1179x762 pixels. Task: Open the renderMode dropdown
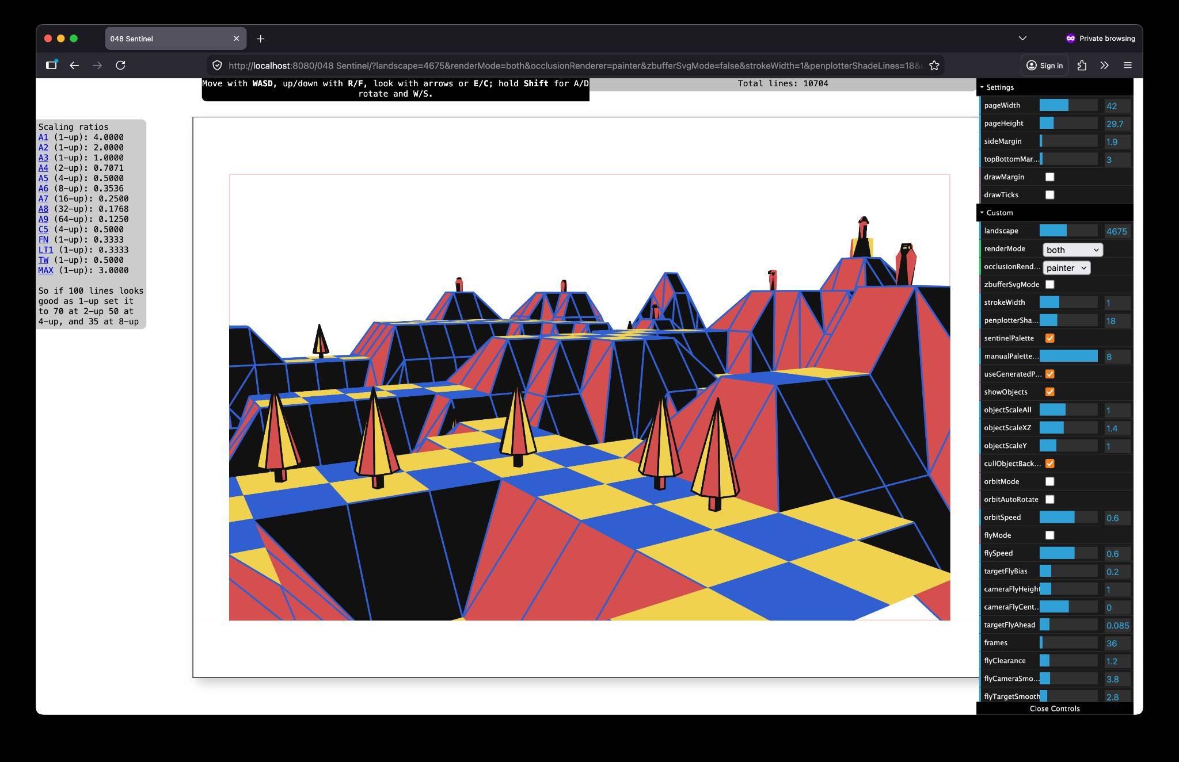[1072, 250]
